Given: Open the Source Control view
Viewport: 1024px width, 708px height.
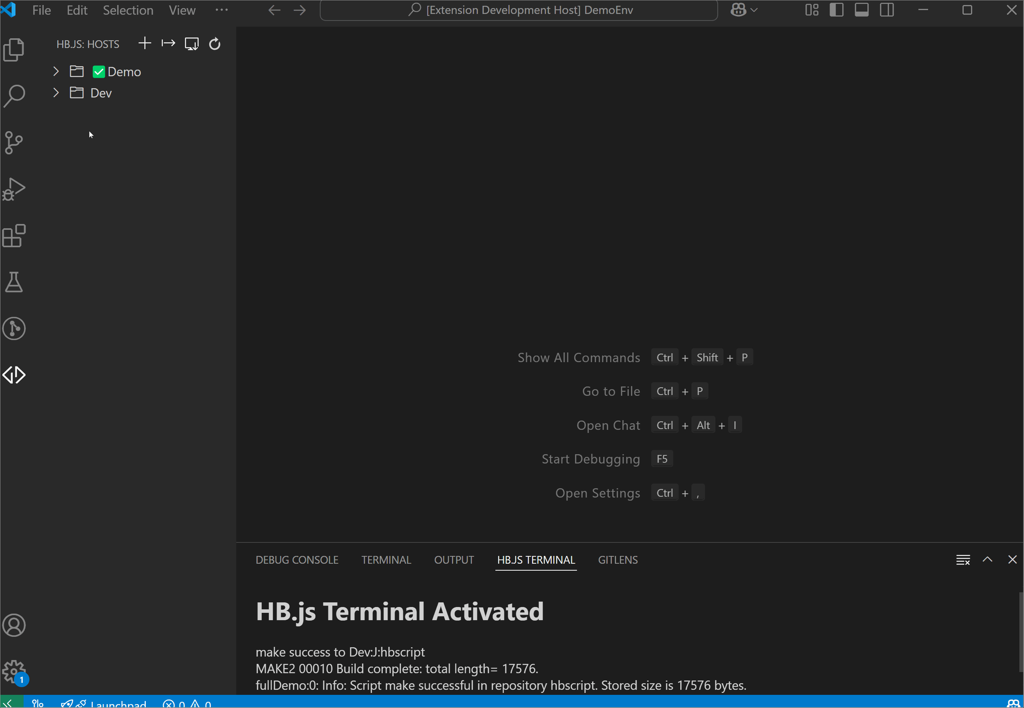Looking at the screenshot, I should 14,143.
